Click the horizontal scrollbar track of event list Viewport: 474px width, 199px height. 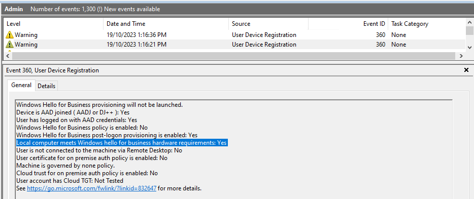233,56
